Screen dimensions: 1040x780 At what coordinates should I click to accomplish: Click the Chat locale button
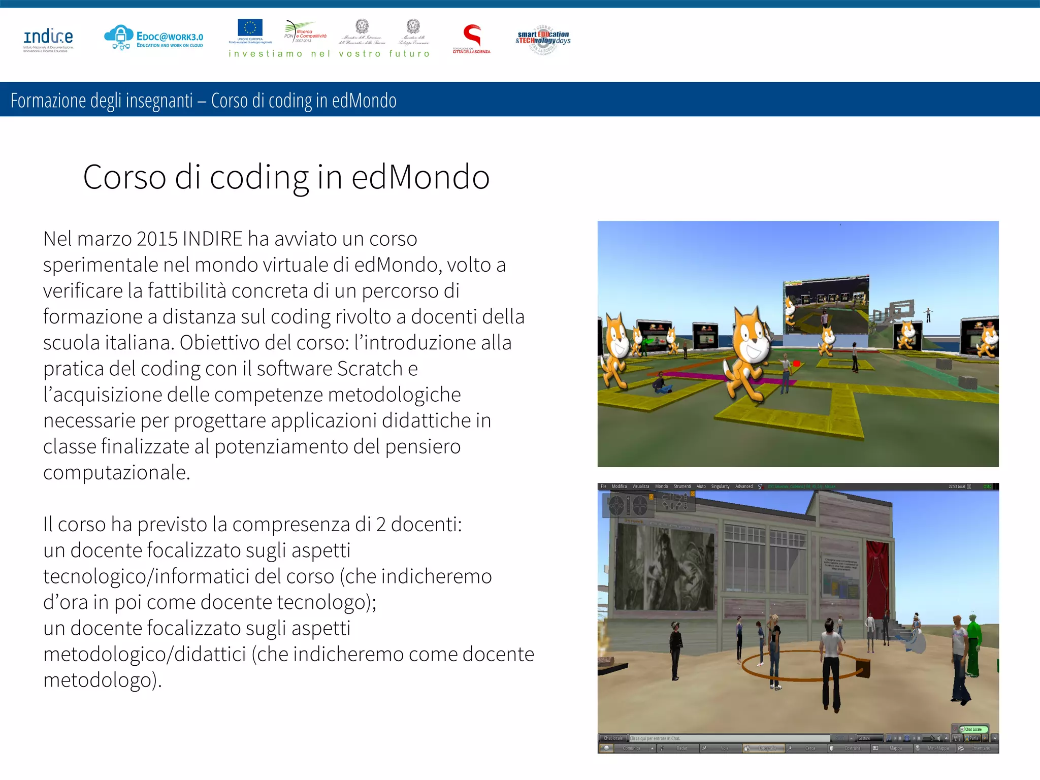(x=613, y=738)
